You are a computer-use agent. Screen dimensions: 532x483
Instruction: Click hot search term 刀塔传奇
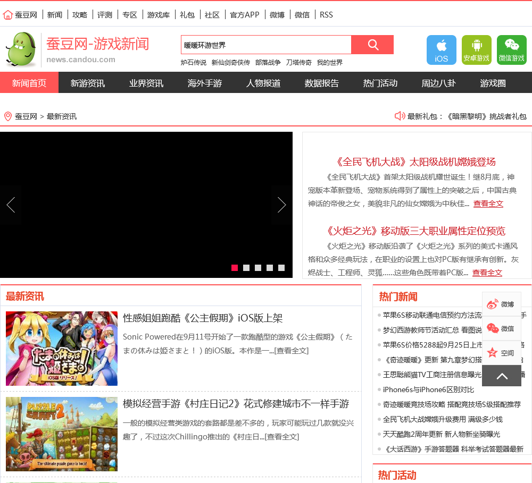pyautogui.click(x=298, y=62)
